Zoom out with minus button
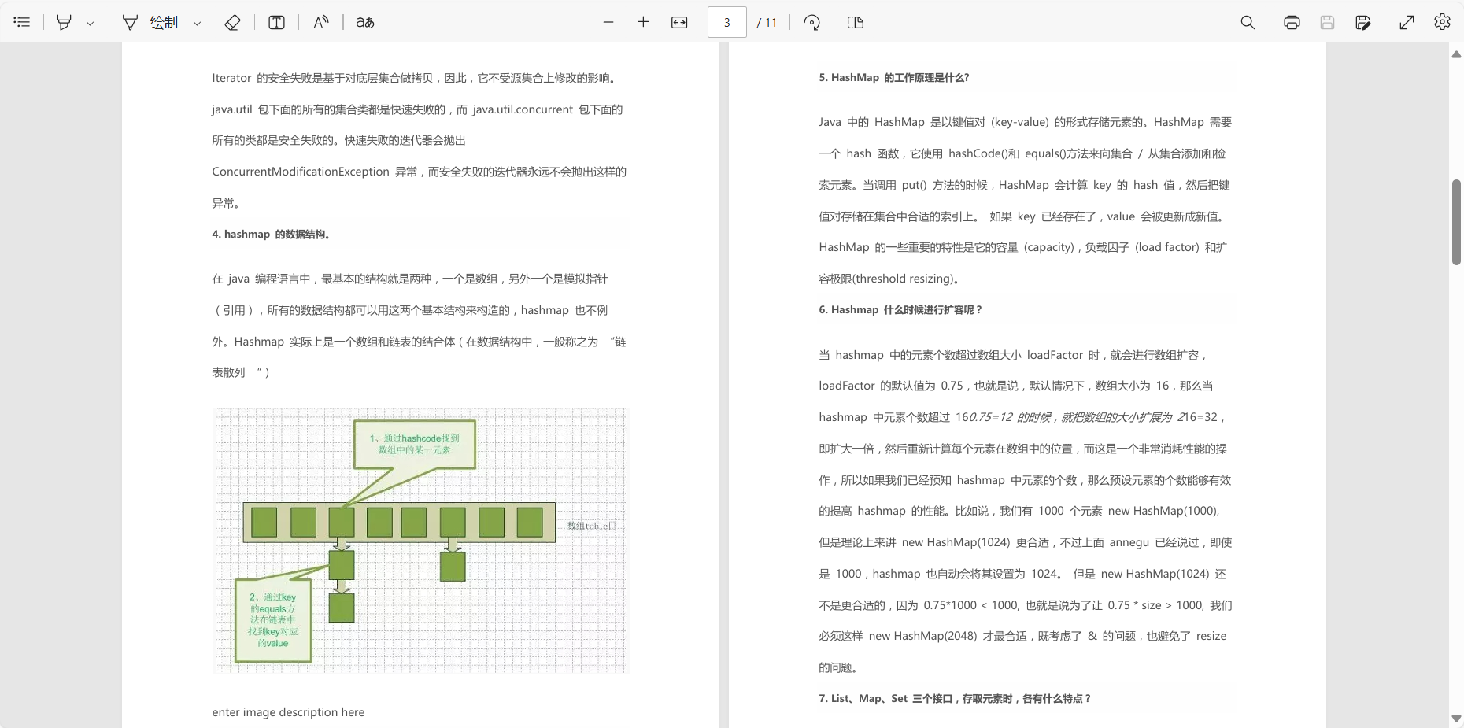Viewport: 1464px width, 728px height. tap(608, 22)
